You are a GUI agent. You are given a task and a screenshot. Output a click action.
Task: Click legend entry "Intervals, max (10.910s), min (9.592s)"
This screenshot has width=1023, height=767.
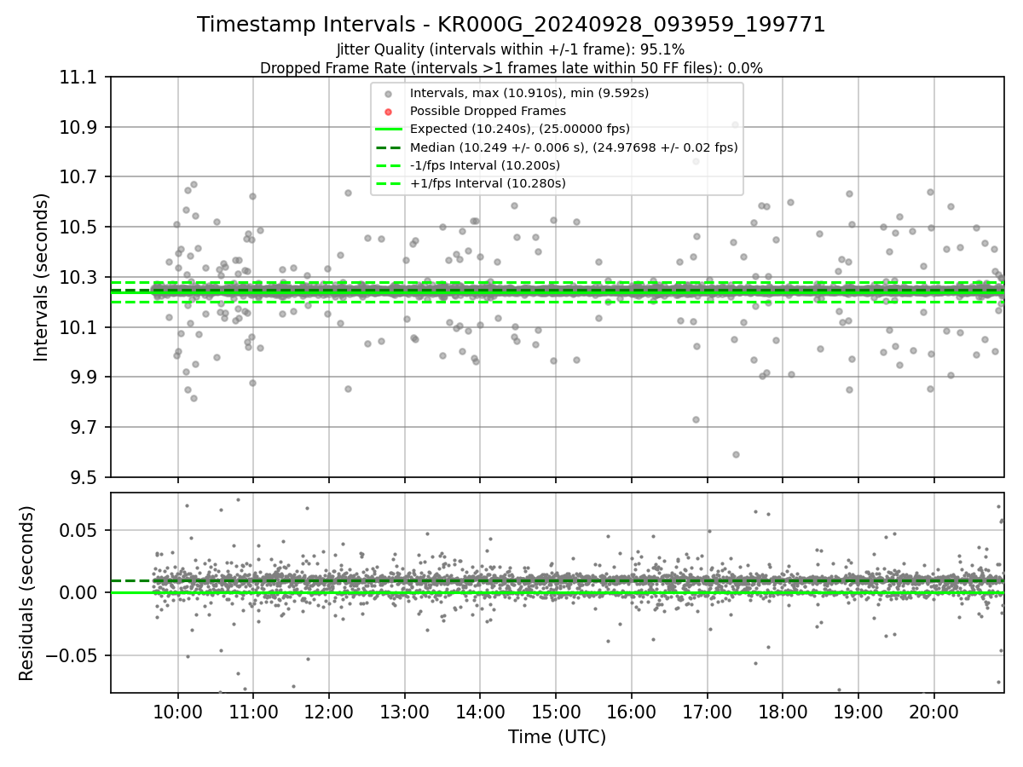click(529, 93)
